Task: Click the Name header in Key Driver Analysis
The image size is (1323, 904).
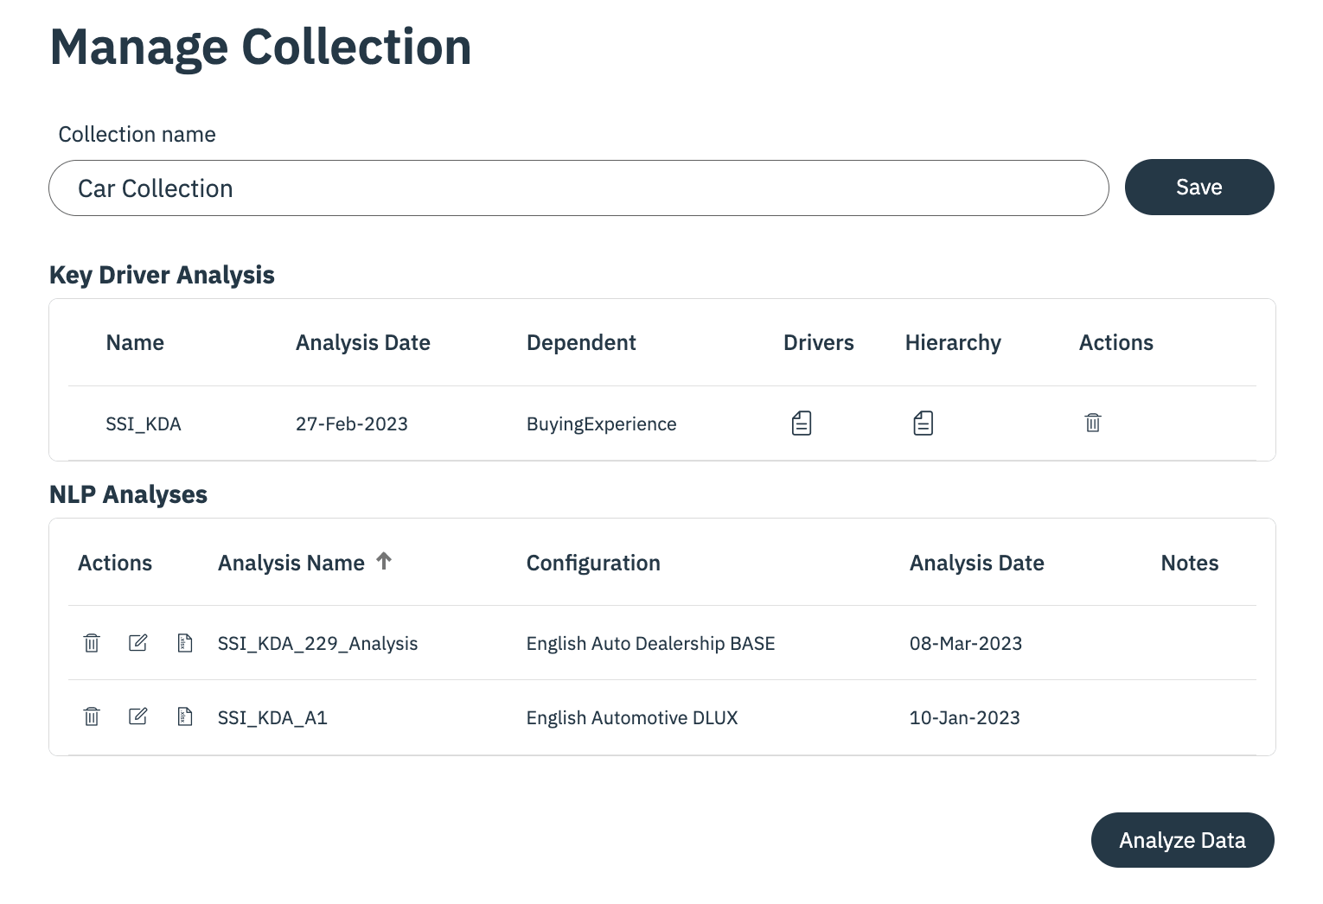Action: (x=134, y=342)
